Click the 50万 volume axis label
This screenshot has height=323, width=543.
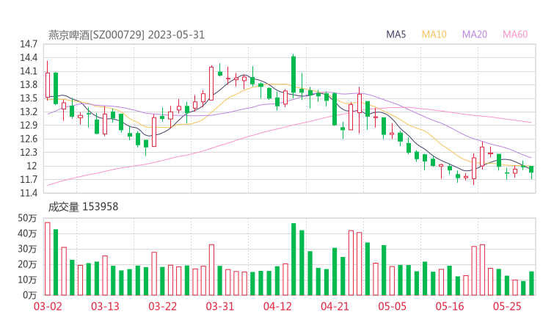27,218
